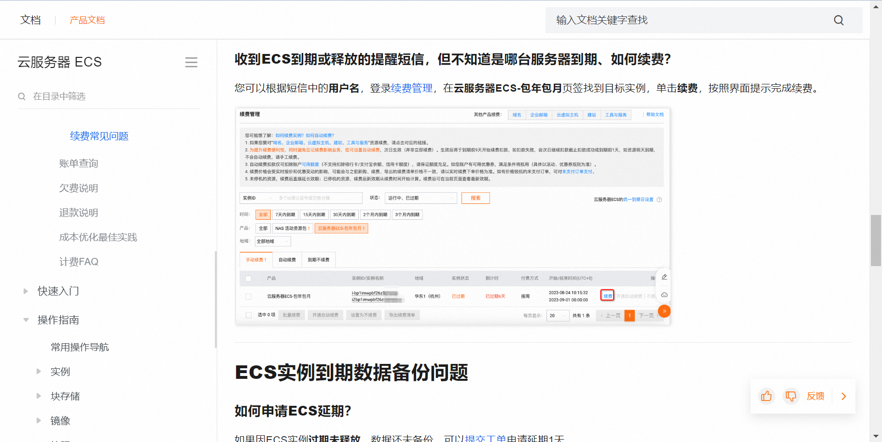
Task: Open the 状态 dropdown showing 运行中、已过期
Action: (421, 198)
